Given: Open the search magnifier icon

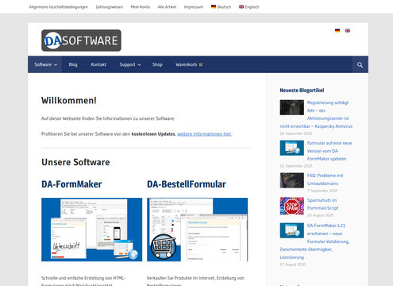Looking at the screenshot, I should pos(360,64).
